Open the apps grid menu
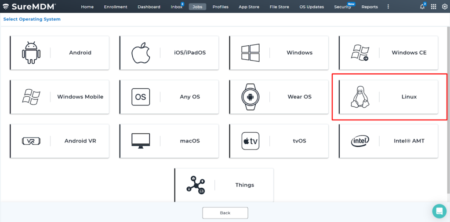The image size is (450, 222). [433, 7]
